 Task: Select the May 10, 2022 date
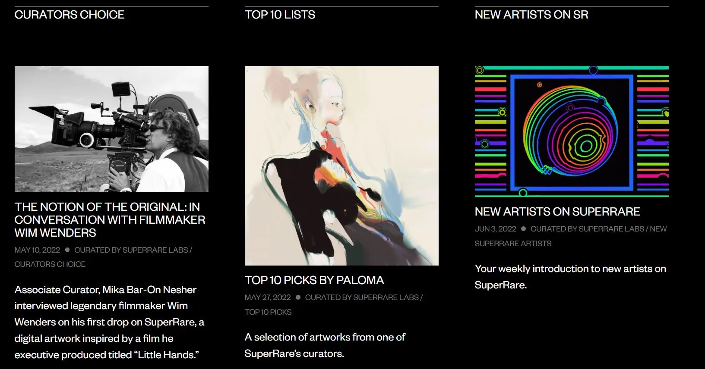(37, 250)
